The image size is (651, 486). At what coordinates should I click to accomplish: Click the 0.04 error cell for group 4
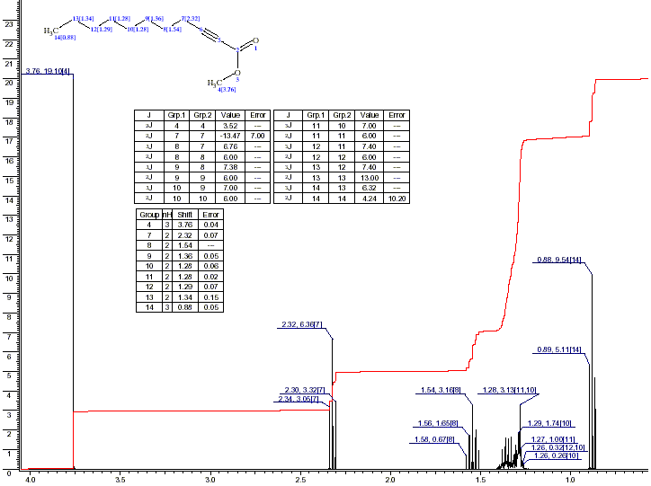211,225
